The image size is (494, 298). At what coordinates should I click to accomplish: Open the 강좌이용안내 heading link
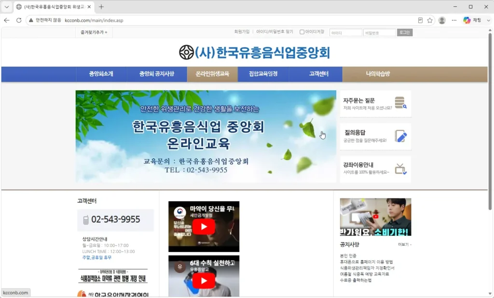[358, 165]
